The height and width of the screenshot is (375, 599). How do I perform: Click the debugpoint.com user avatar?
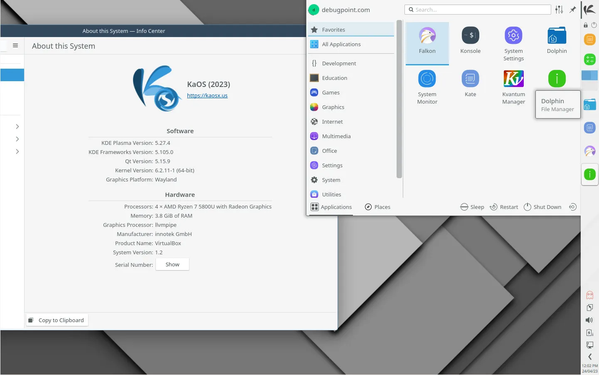(x=313, y=10)
